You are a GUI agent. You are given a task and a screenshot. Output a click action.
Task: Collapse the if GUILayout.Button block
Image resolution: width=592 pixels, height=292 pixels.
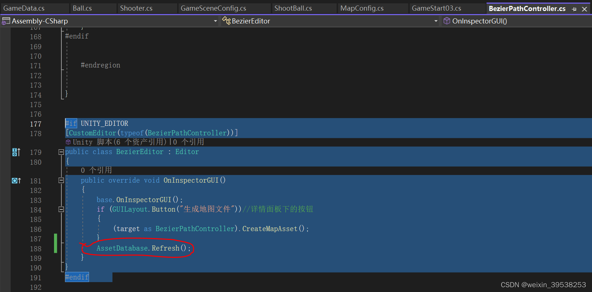[x=61, y=209]
